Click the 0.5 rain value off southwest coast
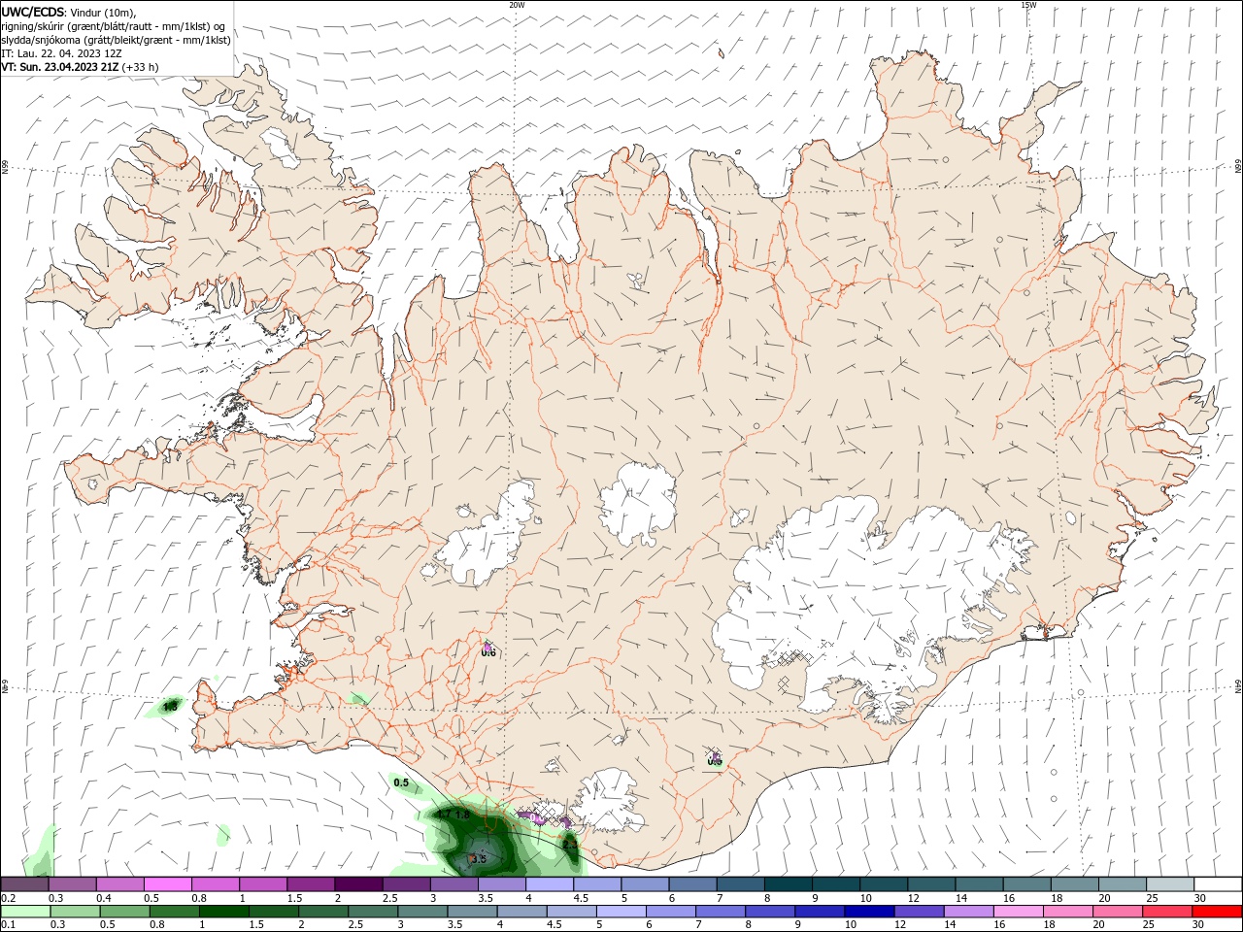Screen dimensions: 1243x932 [401, 782]
